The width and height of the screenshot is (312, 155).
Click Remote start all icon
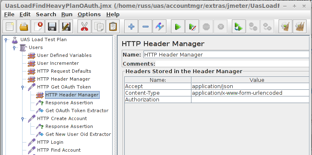[239, 26]
